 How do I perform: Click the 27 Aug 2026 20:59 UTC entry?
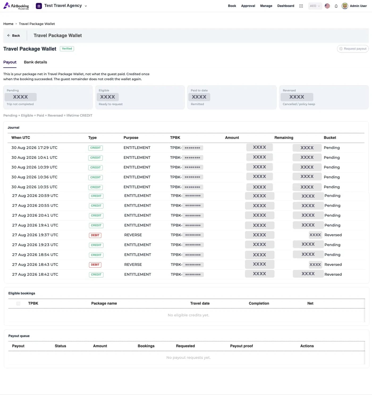187,196
